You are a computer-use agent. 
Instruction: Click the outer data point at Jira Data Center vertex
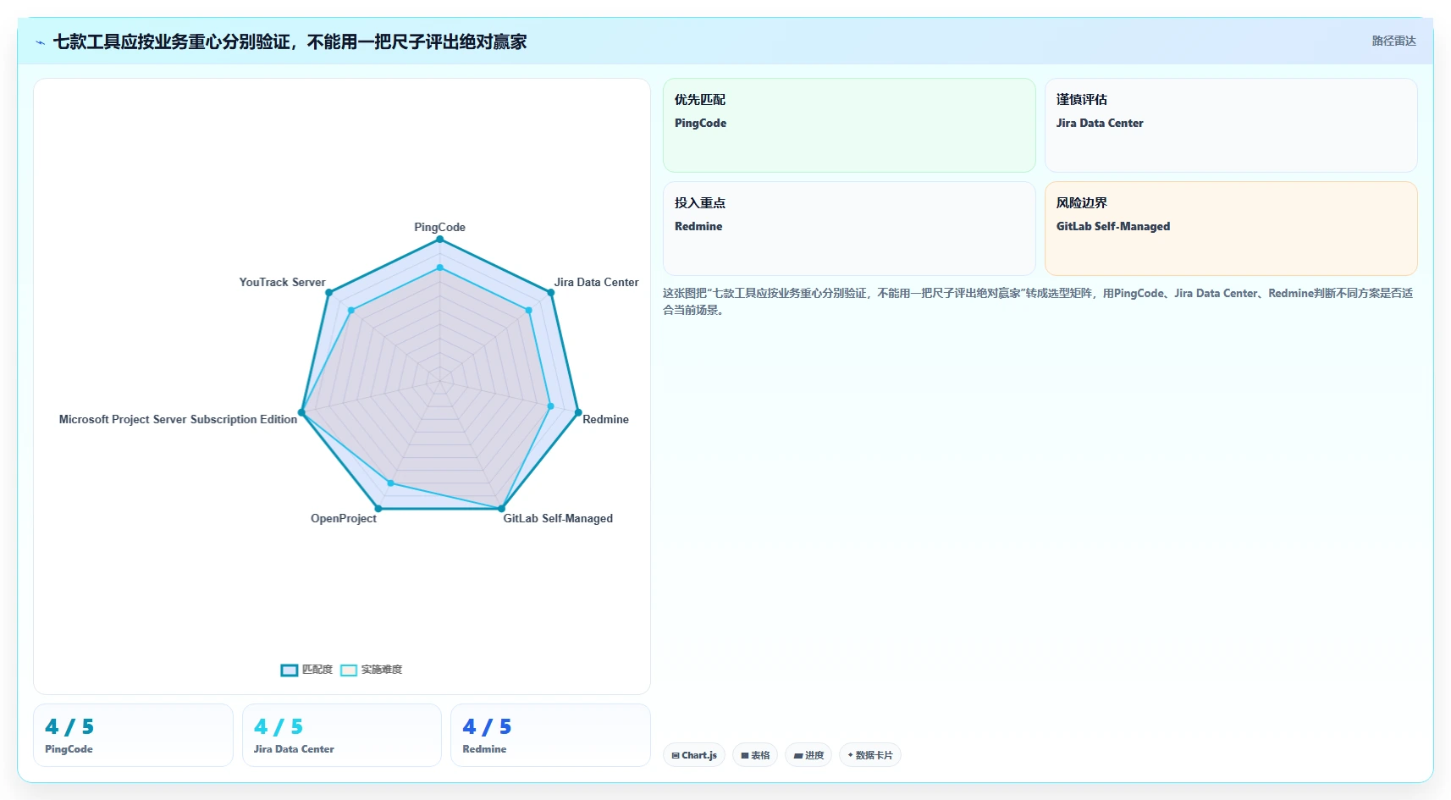tap(550, 293)
